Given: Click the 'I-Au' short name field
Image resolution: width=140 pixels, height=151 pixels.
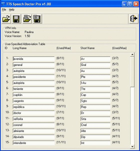Looking at the screenshot, I should point(95,83).
